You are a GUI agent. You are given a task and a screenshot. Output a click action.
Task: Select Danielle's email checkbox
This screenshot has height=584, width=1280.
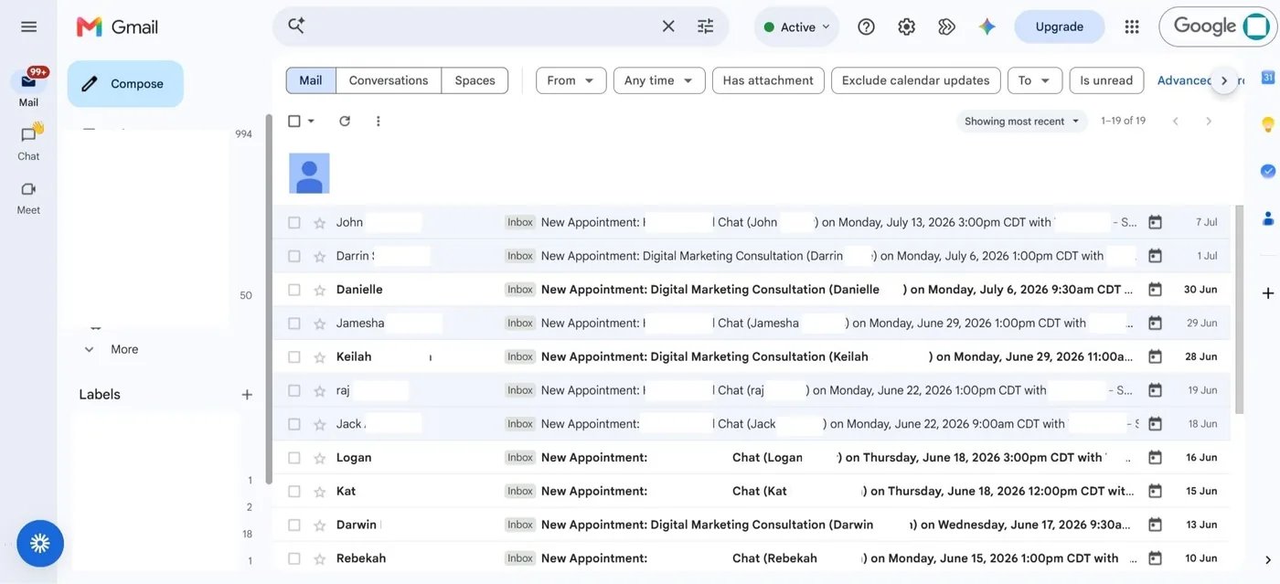pyautogui.click(x=293, y=290)
